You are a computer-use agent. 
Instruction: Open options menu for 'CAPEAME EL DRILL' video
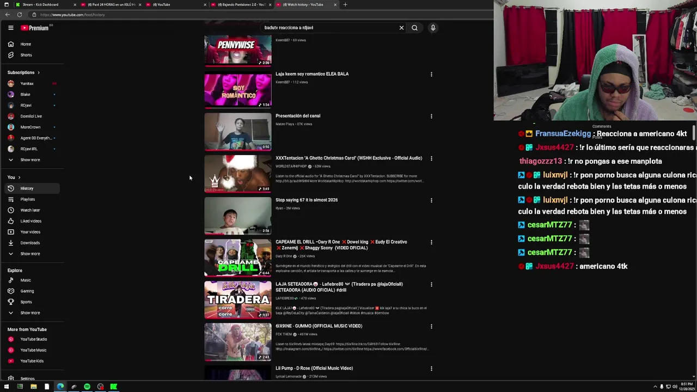point(431,242)
